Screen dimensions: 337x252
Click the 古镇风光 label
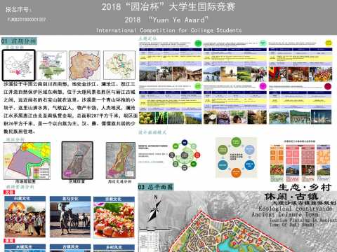tap(70, 246)
